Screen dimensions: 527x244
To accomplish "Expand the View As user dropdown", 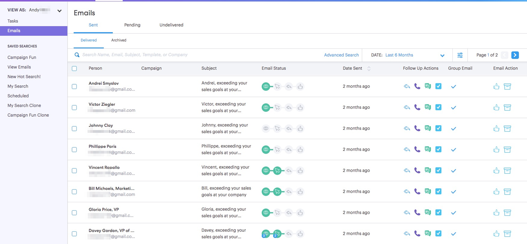I will pos(59,11).
